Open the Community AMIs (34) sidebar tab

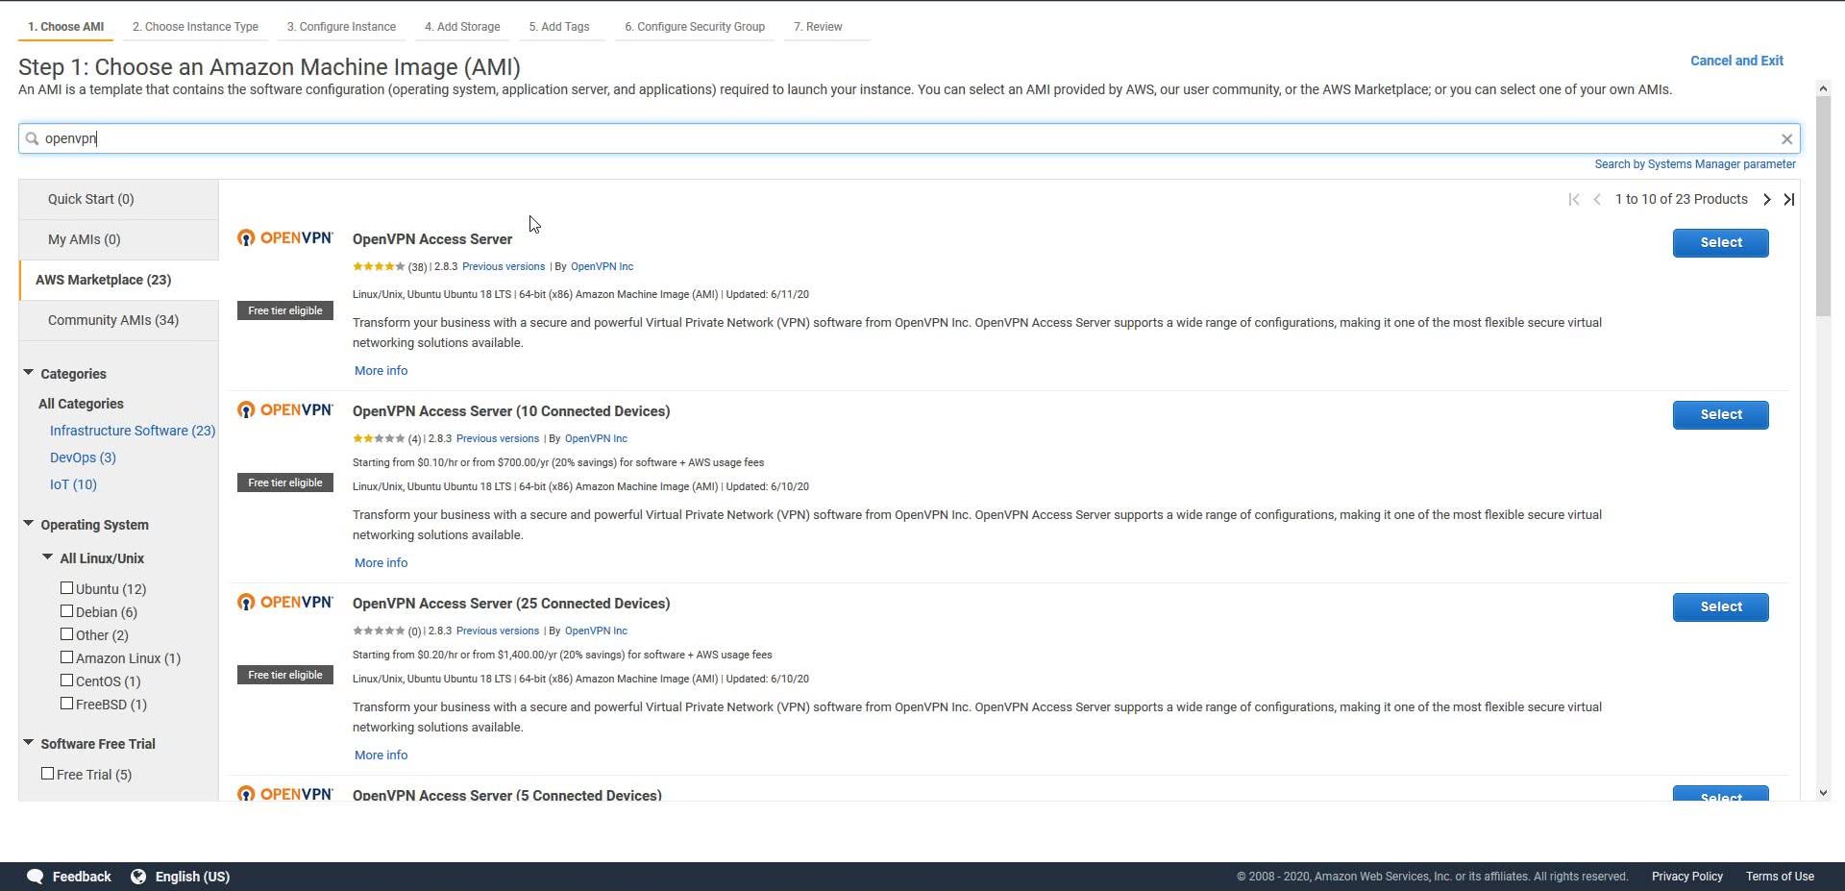(x=112, y=320)
